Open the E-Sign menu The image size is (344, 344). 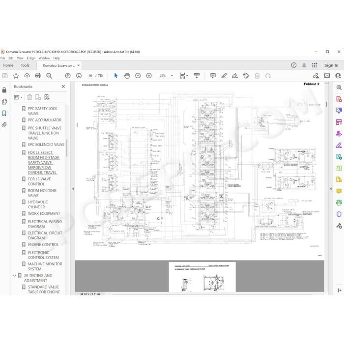click(x=31, y=58)
